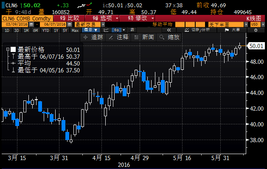Open the 97) 修改 edit menu
Screen dimensions: 267x169
(137, 18)
